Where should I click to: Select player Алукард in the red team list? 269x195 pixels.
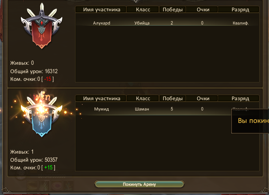tap(102, 23)
